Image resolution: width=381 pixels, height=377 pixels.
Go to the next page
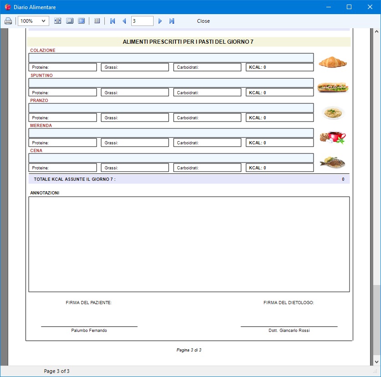tap(160, 21)
